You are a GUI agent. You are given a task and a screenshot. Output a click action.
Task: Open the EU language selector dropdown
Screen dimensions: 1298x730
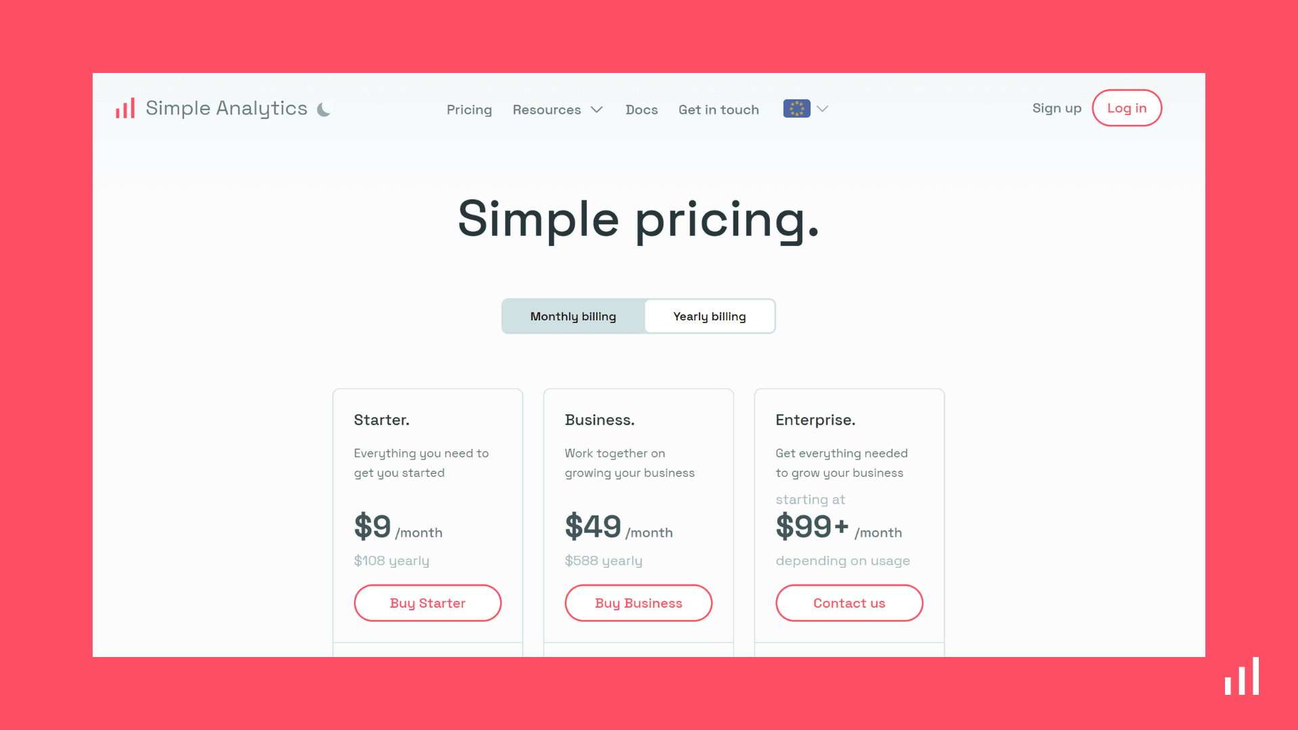click(805, 108)
